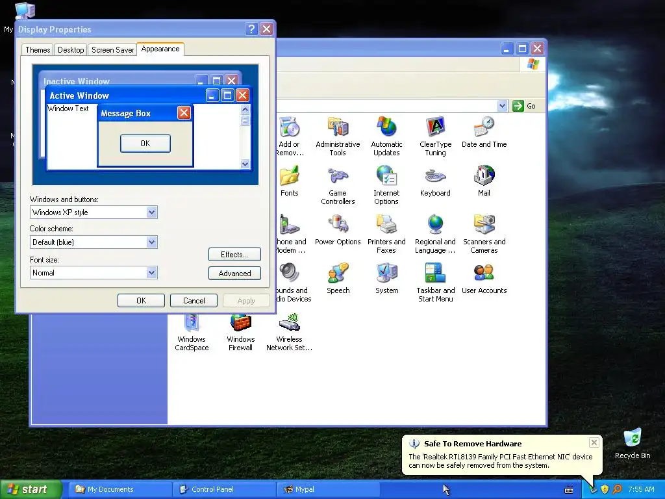Screen dimensions: 665x499
Task: Click the security shield tray icon
Action: coord(605,489)
